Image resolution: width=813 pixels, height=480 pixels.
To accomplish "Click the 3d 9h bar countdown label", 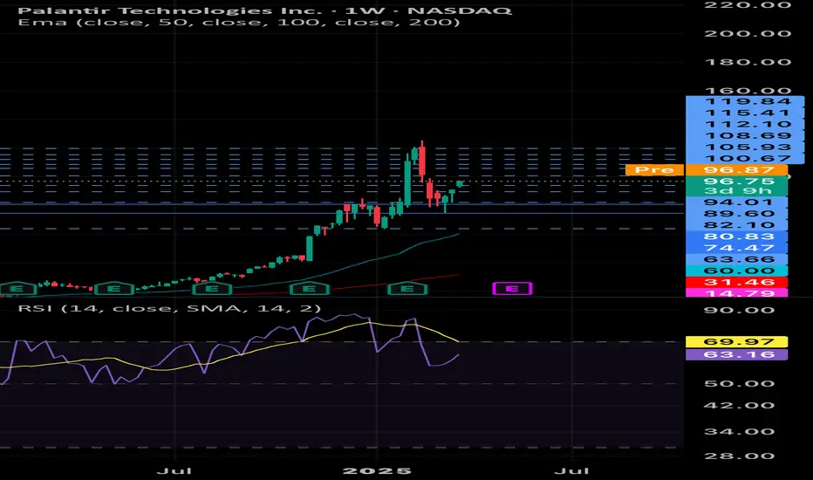I will (x=736, y=190).
